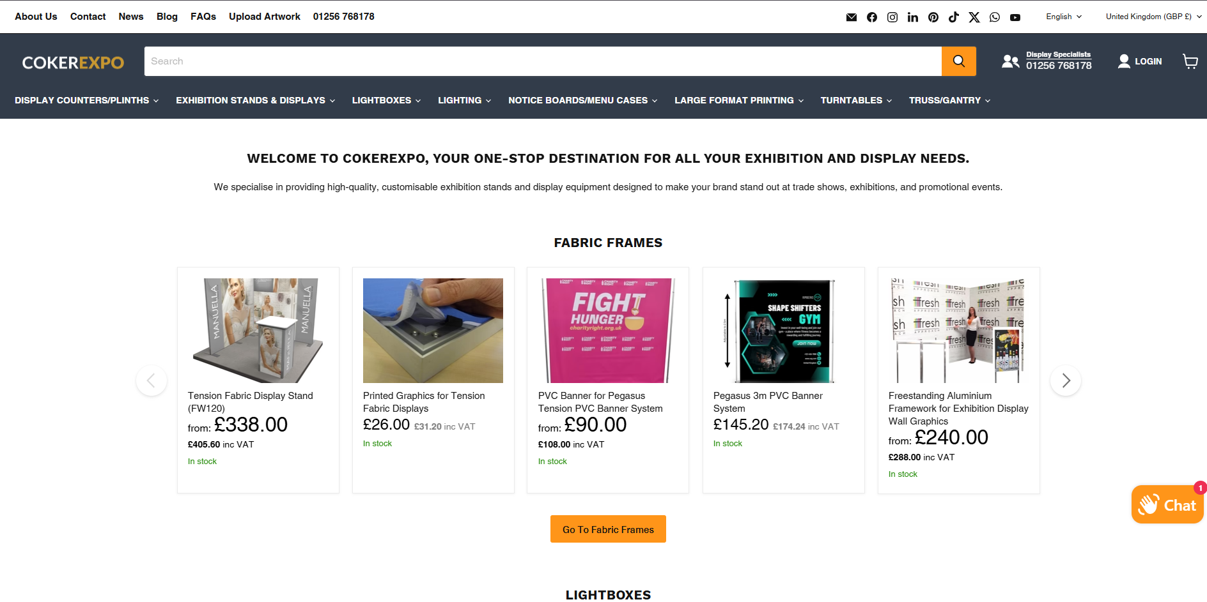Expand the Lightboxes navigation menu

(386, 100)
